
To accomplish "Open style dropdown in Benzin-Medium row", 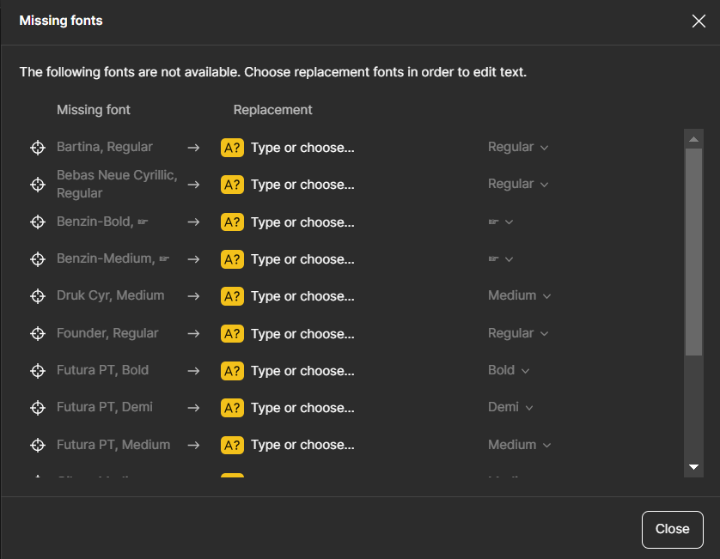I will tap(501, 258).
